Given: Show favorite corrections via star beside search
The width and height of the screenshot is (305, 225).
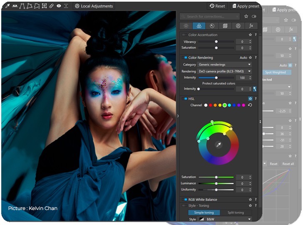Looking at the screenshot, I should [x=246, y=17].
